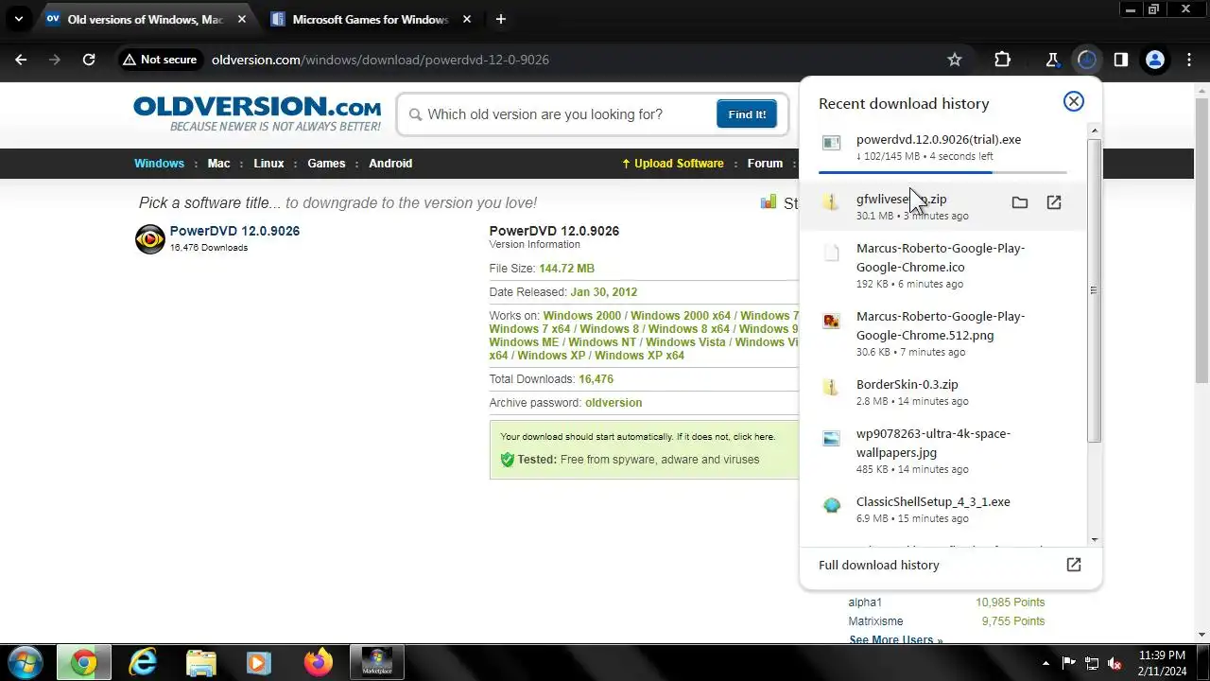Click Chrome in the taskbar
Viewport: 1210px width, 681px height.
83,663
